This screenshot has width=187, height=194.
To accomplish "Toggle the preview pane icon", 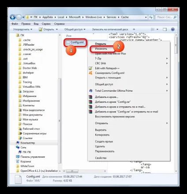I will point(165,29).
